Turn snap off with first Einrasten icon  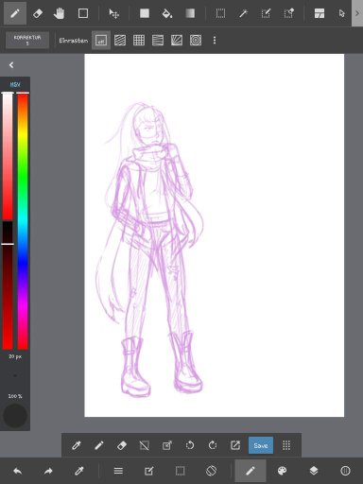pos(101,41)
